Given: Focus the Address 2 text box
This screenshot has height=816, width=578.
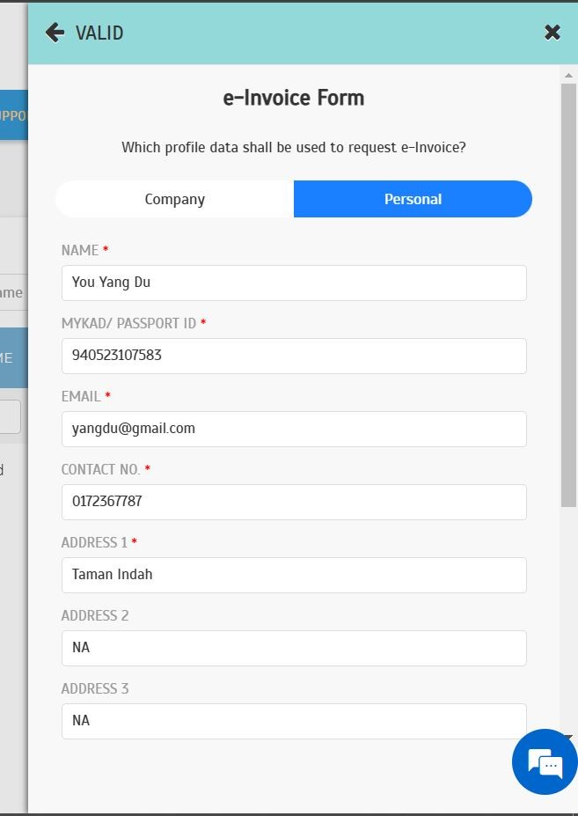Looking at the screenshot, I should point(294,648).
